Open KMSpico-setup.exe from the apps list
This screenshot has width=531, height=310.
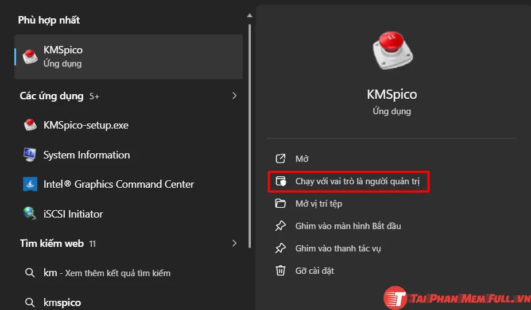coord(129,125)
